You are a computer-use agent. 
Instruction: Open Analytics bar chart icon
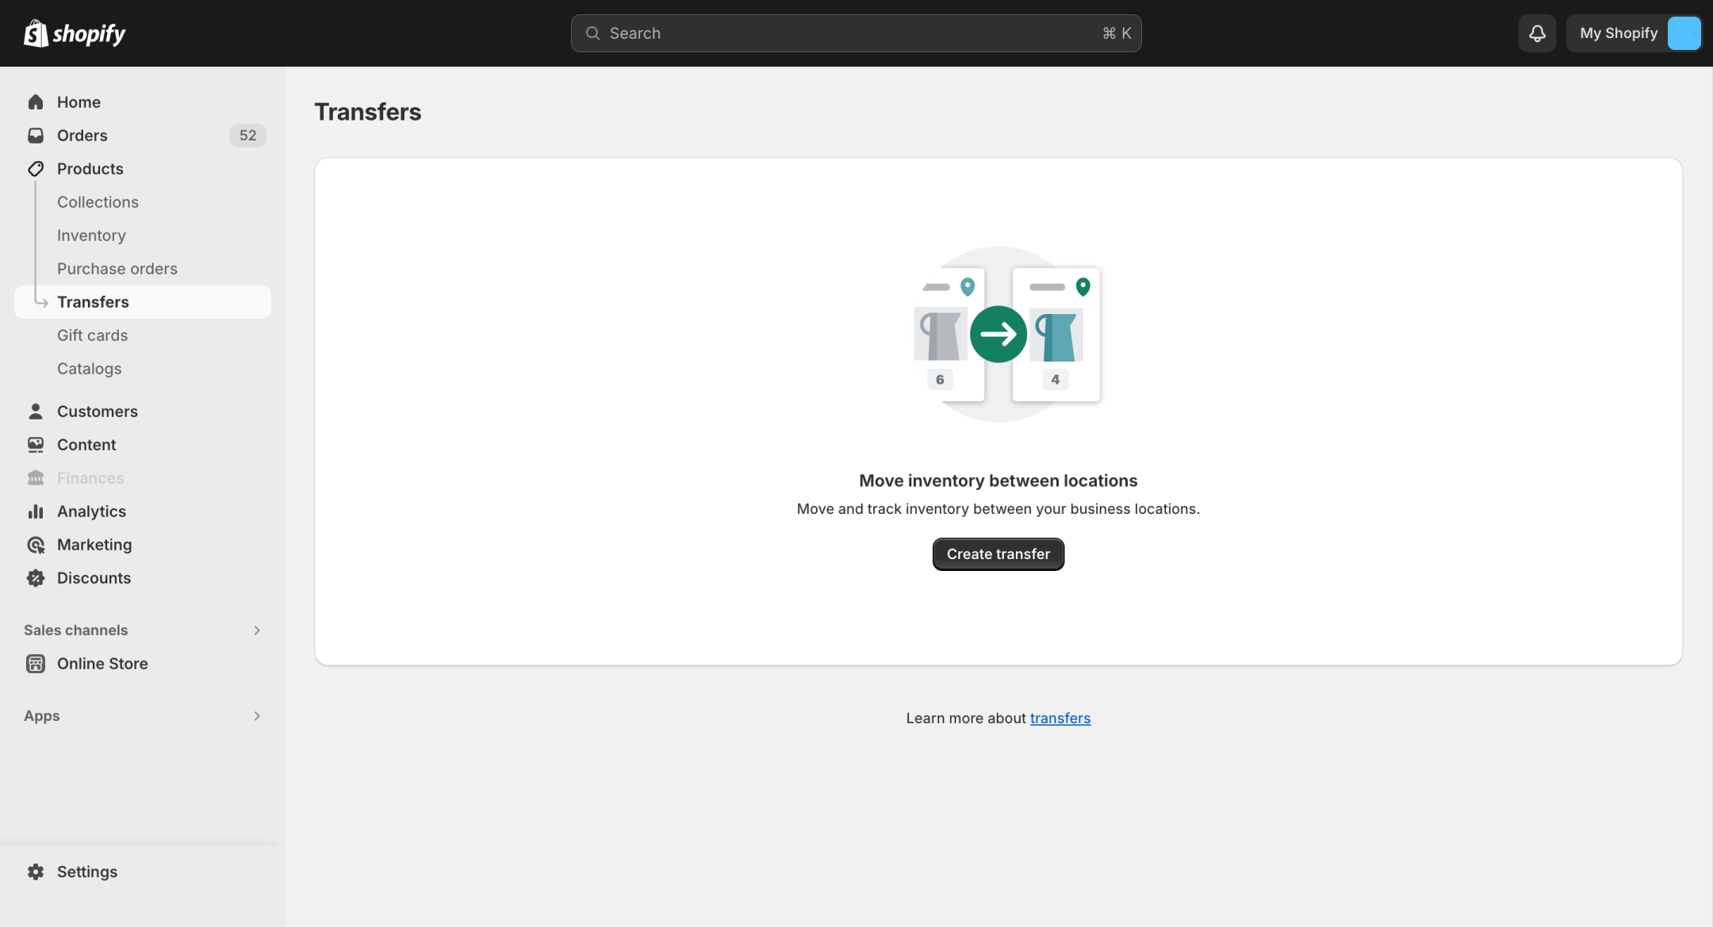pos(36,511)
